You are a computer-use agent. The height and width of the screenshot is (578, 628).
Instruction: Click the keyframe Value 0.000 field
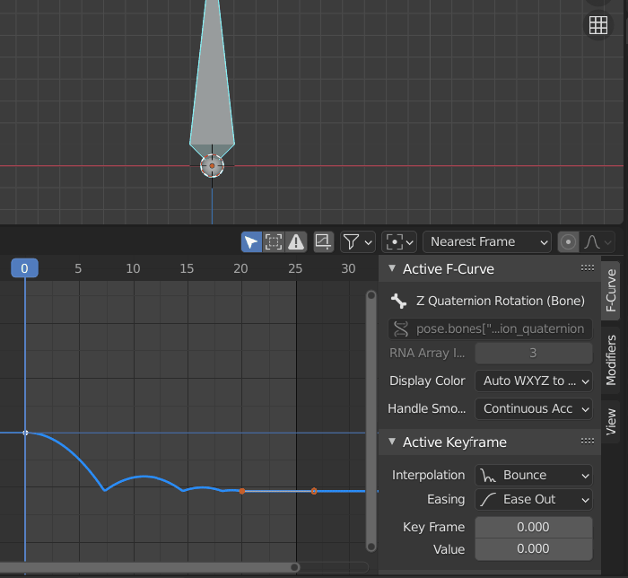point(533,548)
